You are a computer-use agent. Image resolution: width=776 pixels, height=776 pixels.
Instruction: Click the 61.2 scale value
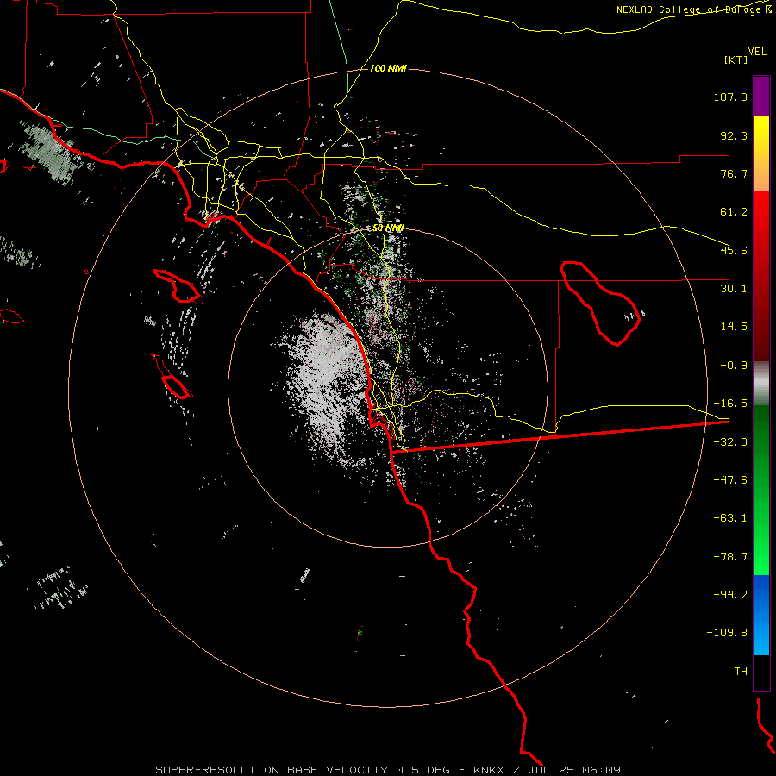coord(734,212)
